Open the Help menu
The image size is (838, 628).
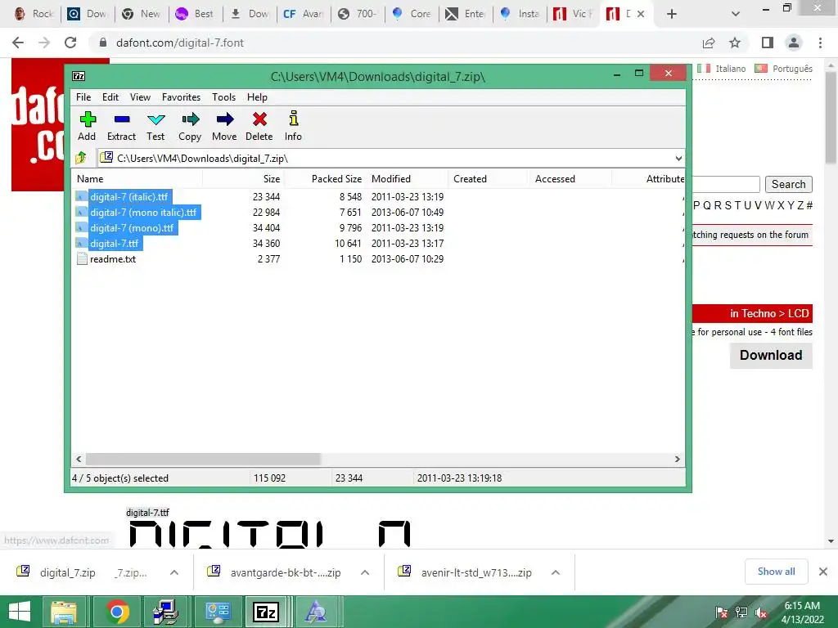click(x=257, y=97)
